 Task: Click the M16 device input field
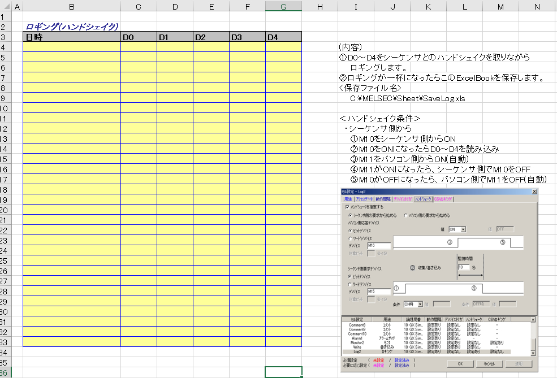tap(378, 246)
